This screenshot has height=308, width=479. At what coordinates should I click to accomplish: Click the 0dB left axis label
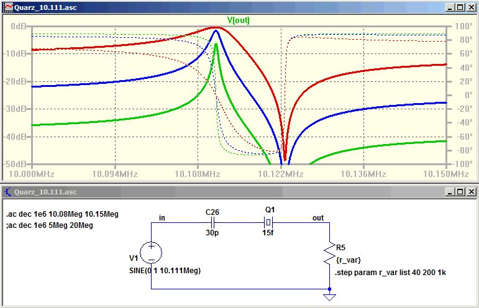[19, 26]
